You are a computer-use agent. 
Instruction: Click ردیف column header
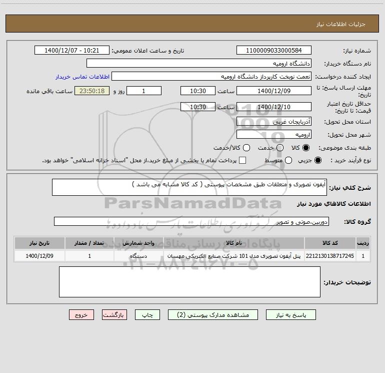coord(363,243)
